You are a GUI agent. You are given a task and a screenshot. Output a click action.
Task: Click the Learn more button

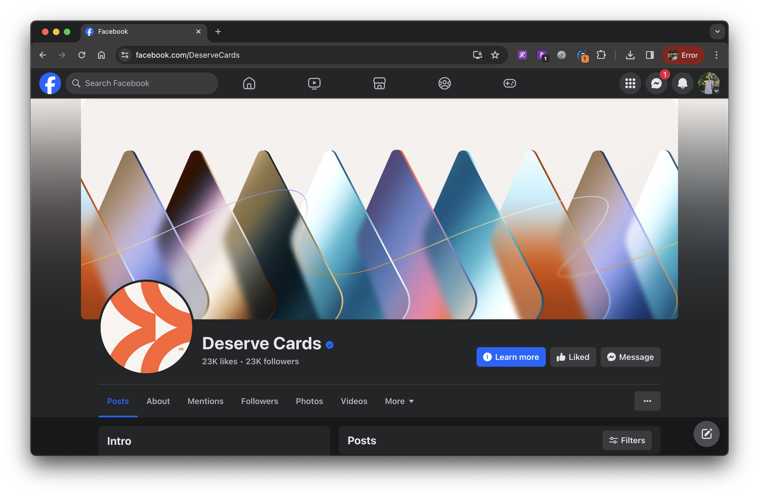coord(511,357)
